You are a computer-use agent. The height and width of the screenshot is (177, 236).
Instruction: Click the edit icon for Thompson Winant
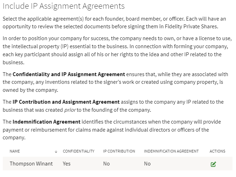(x=213, y=164)
